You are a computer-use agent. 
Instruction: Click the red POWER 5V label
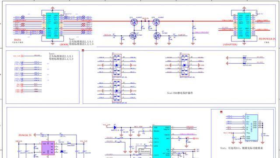[x=26, y=135]
